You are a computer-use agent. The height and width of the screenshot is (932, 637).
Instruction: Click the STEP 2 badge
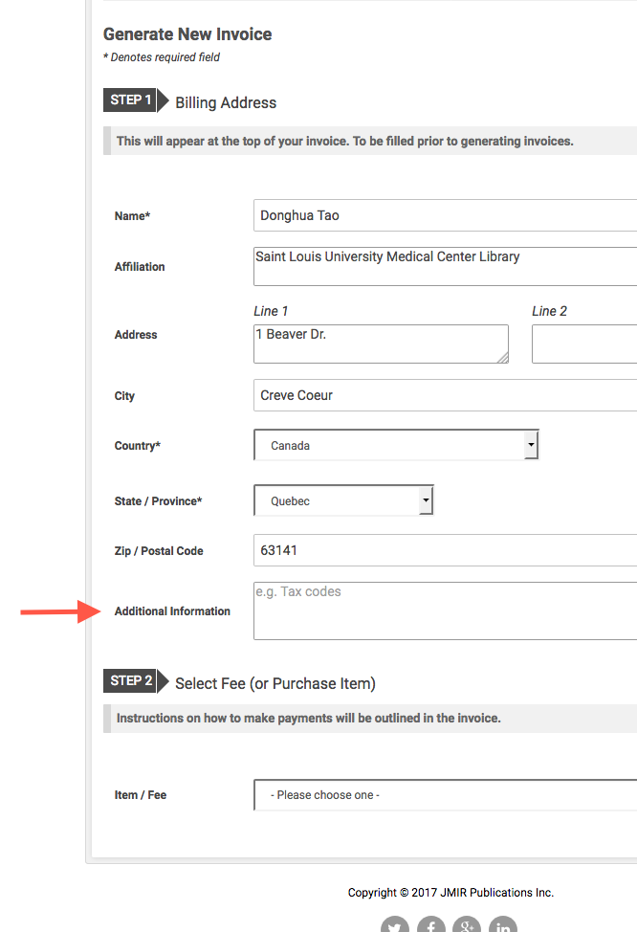(130, 681)
